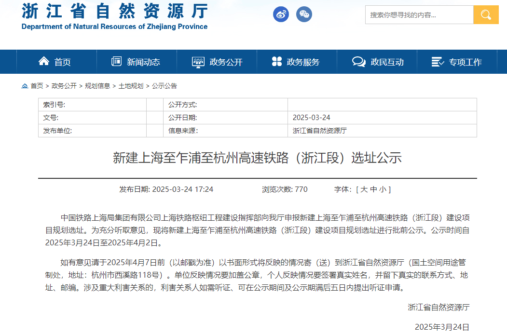The height and width of the screenshot is (335, 507).
Task: Click the 发布日期 2025-03-24 17:24 text
Action: pos(166,189)
